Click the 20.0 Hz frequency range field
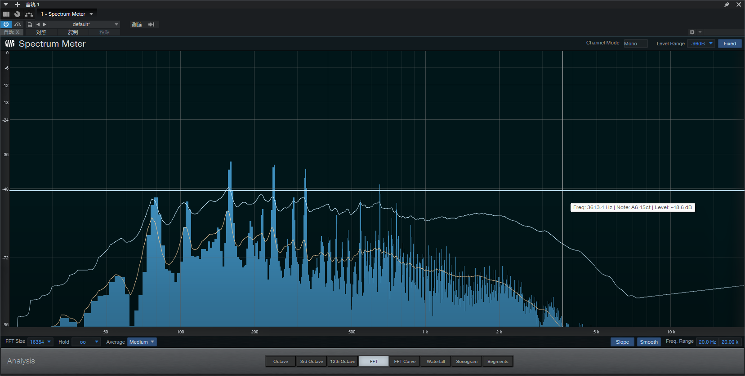The width and height of the screenshot is (745, 376). (707, 342)
